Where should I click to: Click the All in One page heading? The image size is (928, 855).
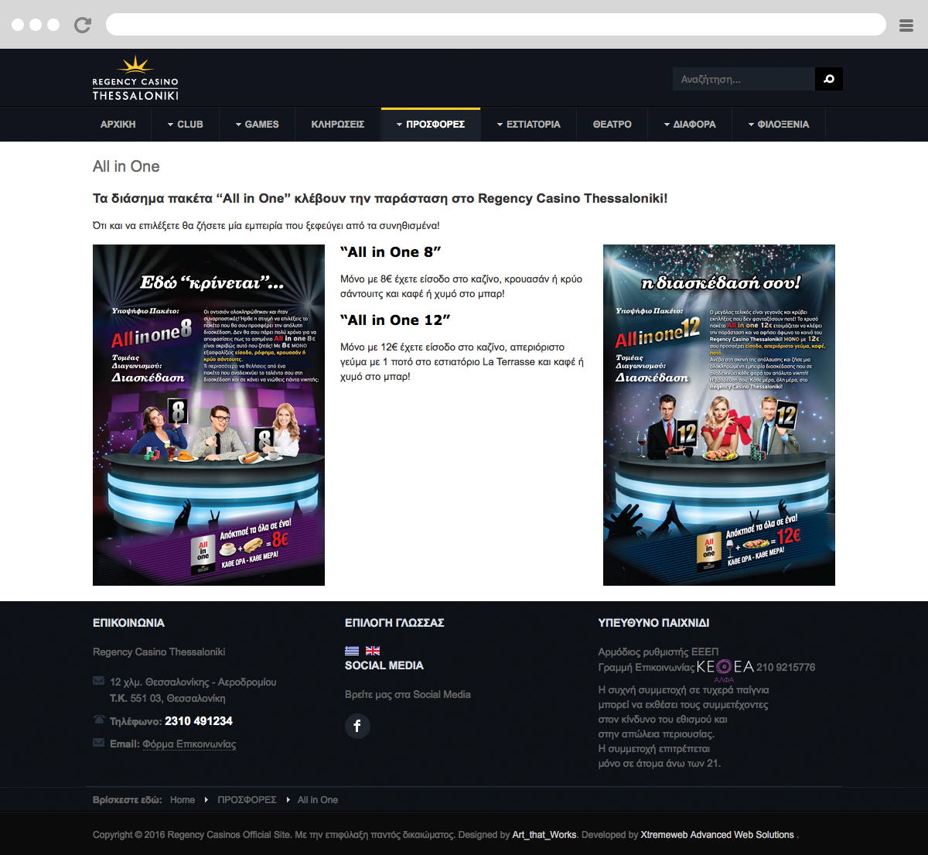pyautogui.click(x=126, y=166)
